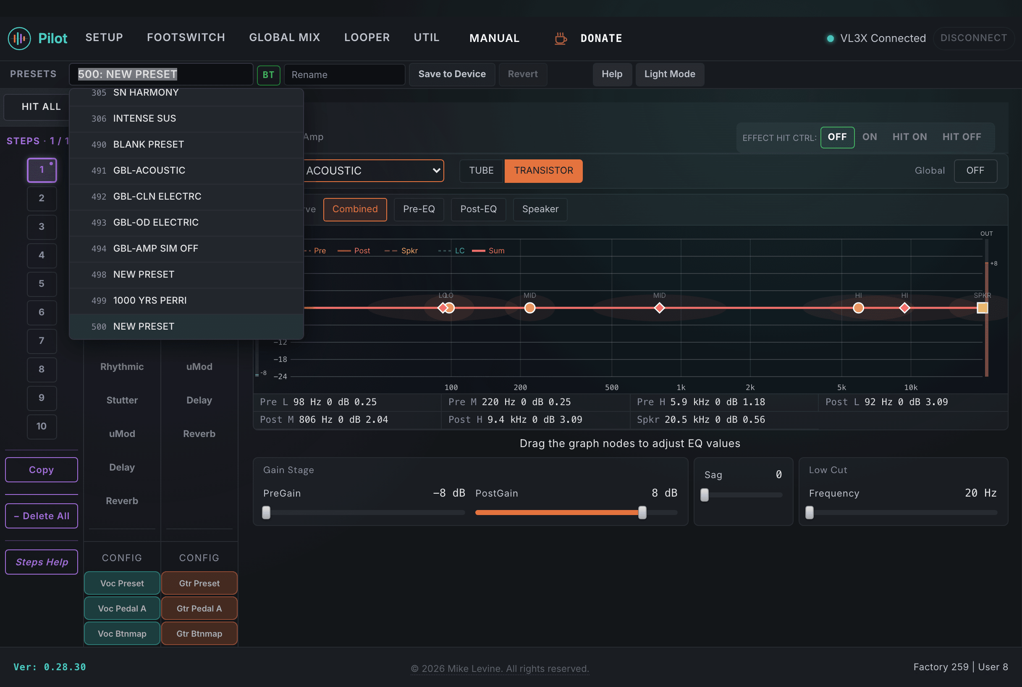Set Effect Hit Ctrl to OFF
Image resolution: width=1022 pixels, height=687 pixels.
tap(837, 137)
